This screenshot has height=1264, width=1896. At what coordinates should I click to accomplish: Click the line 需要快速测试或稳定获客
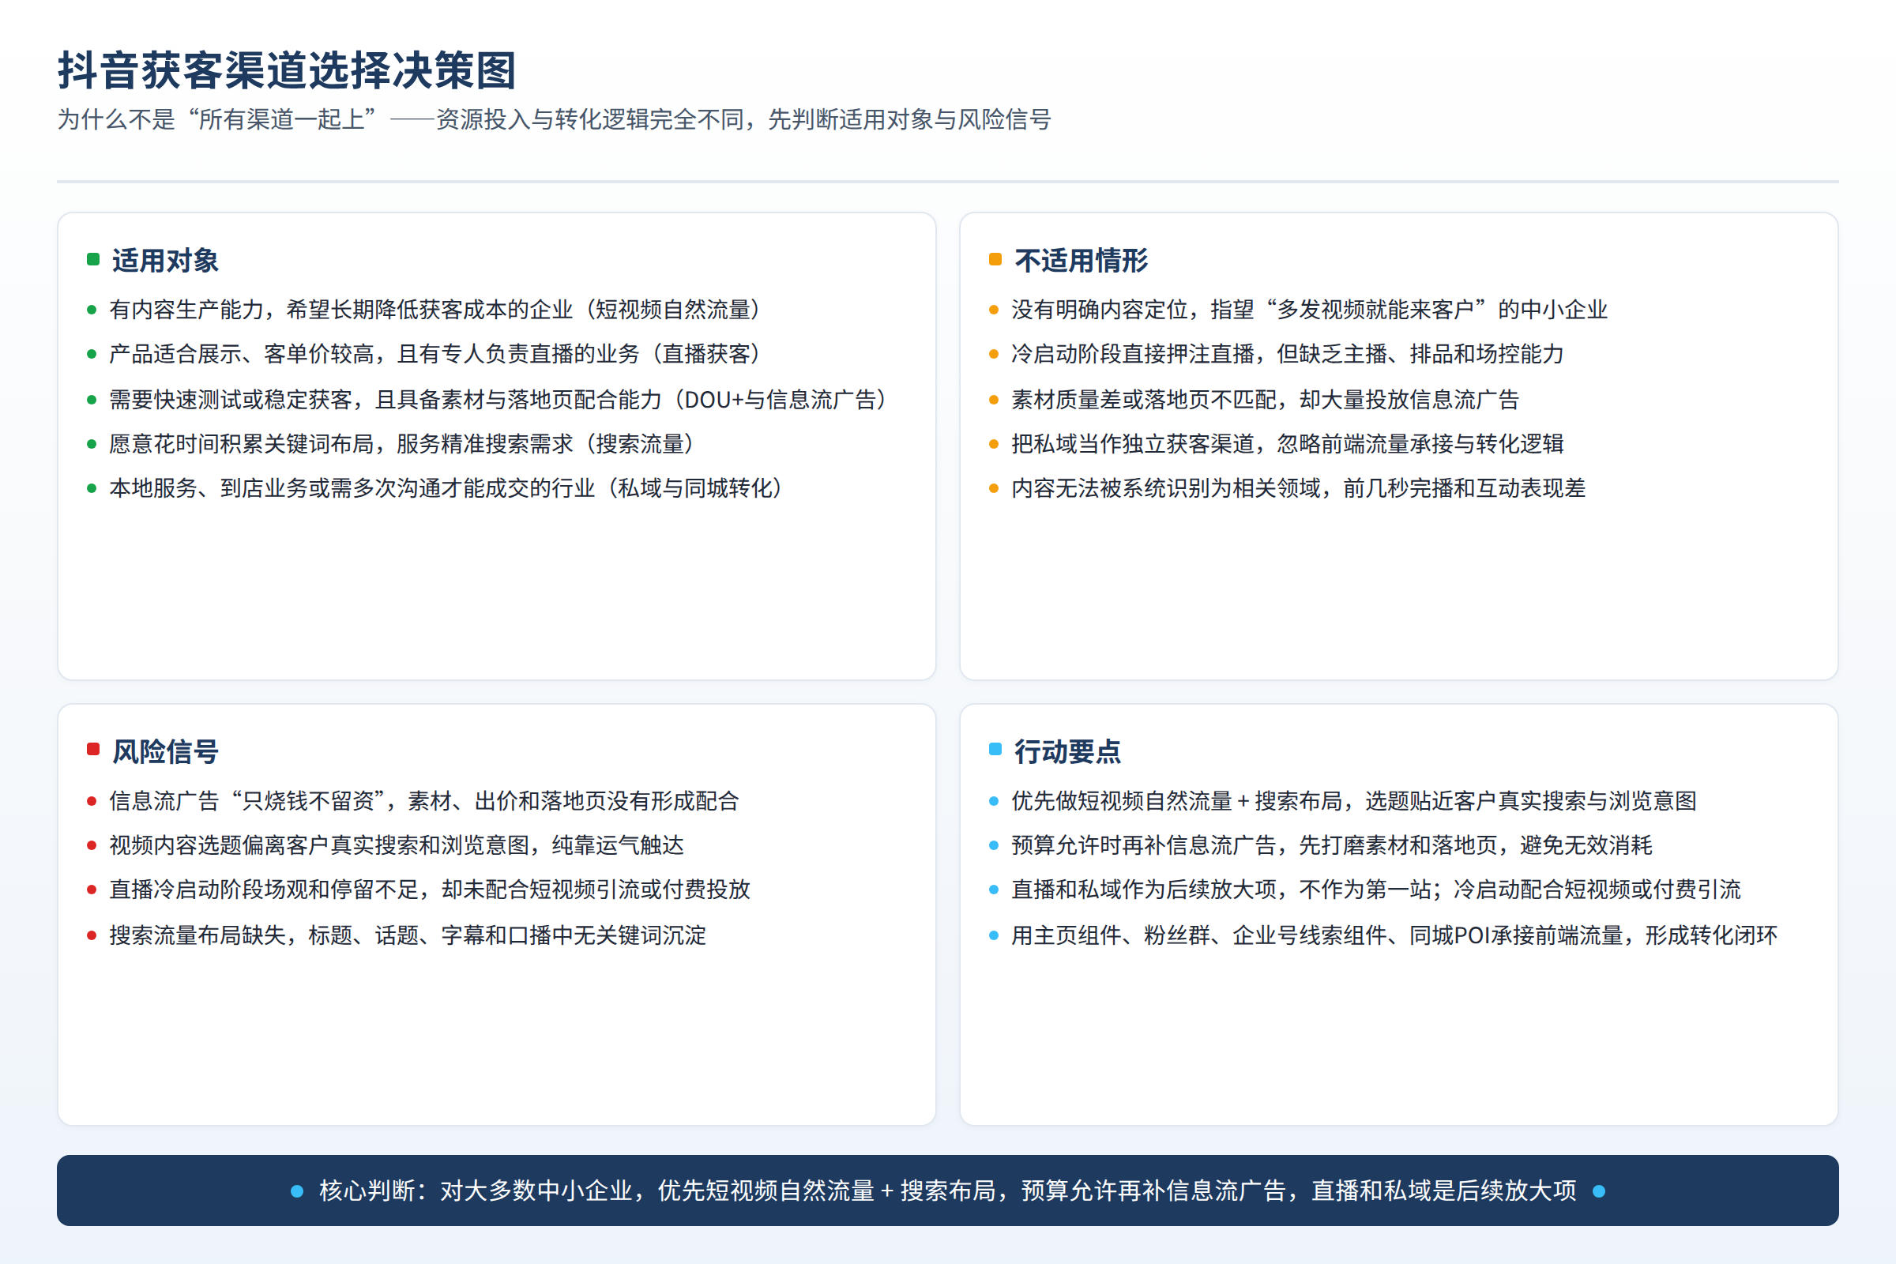499,400
